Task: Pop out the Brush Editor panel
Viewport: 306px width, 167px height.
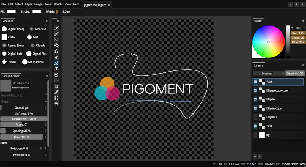Action: (x=47, y=76)
